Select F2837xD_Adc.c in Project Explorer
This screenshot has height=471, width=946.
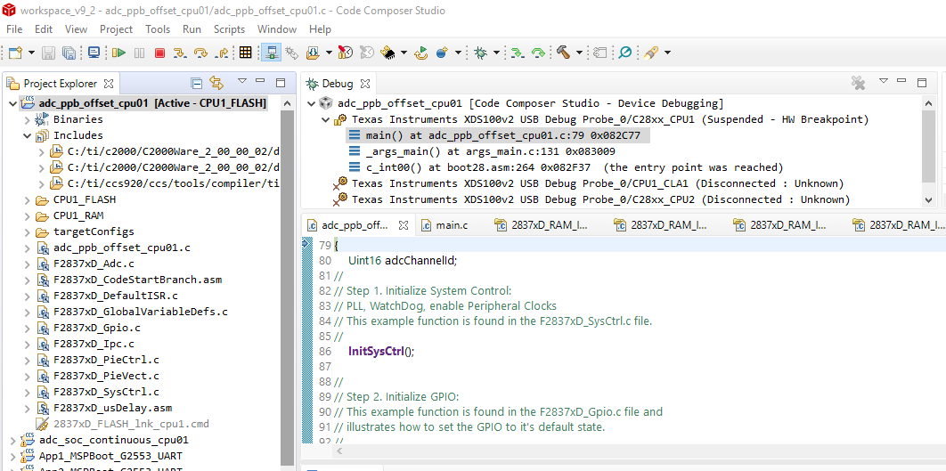pyautogui.click(x=94, y=264)
